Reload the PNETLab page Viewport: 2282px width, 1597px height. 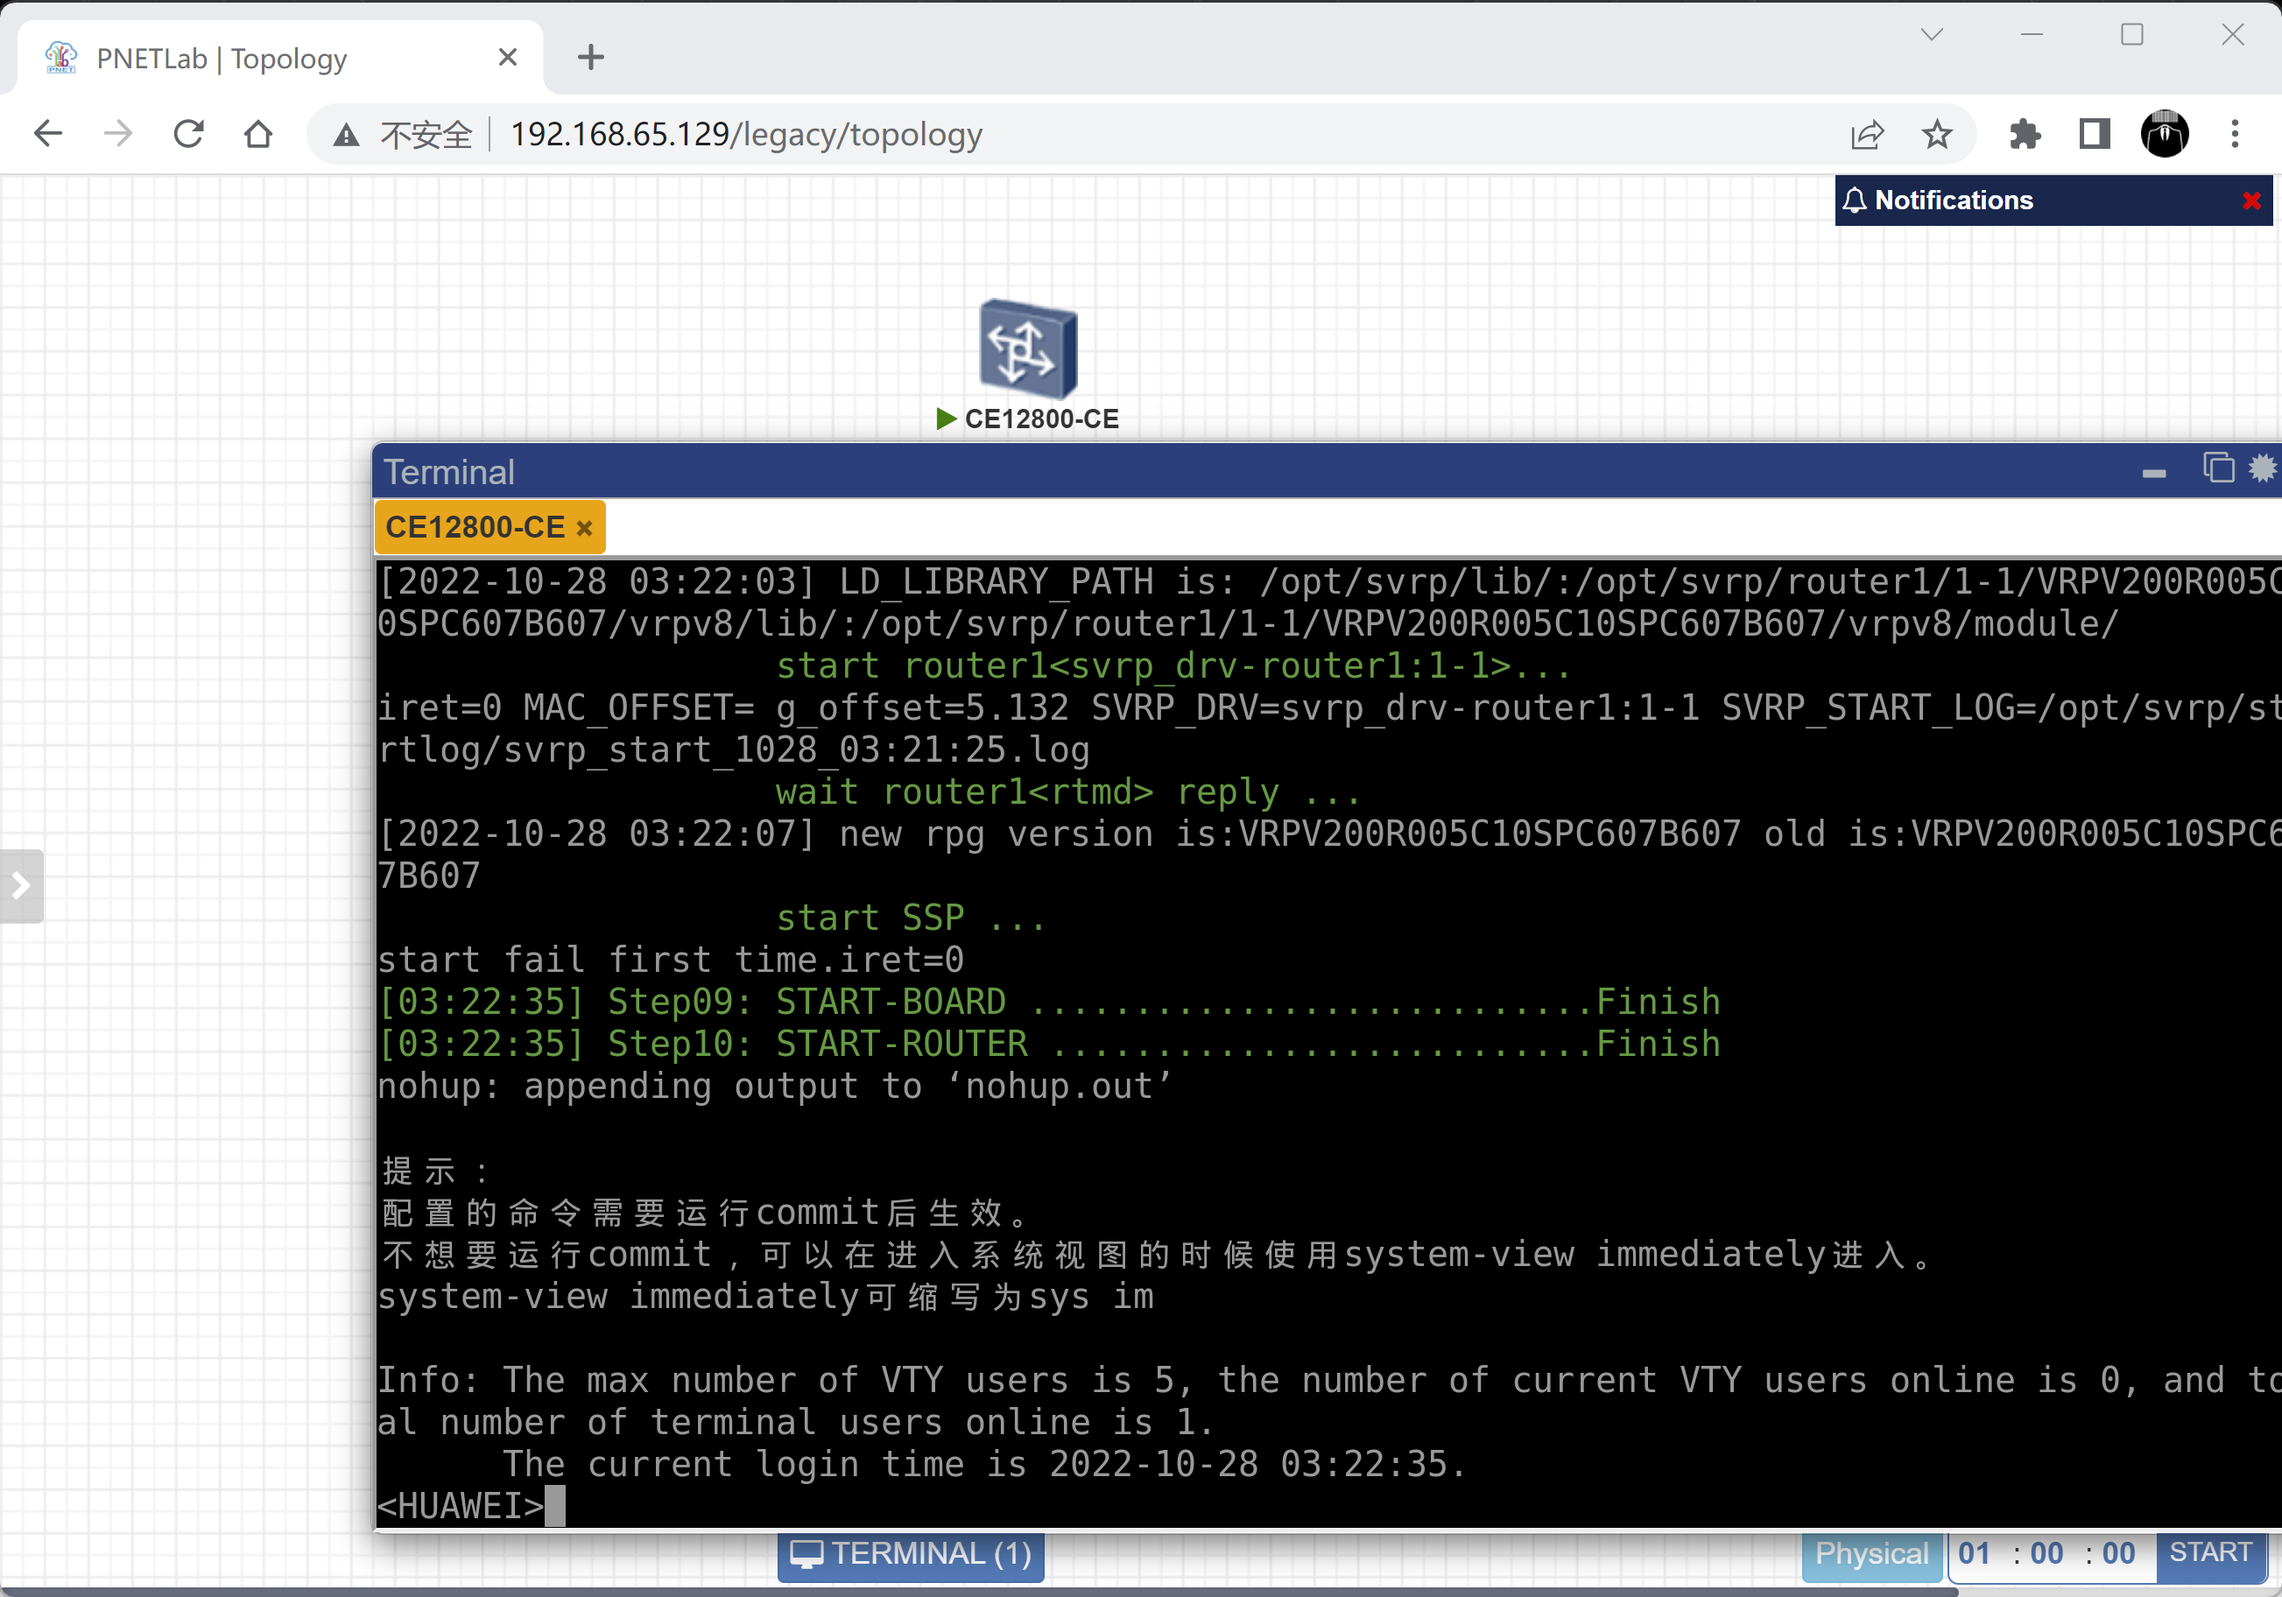tap(188, 133)
